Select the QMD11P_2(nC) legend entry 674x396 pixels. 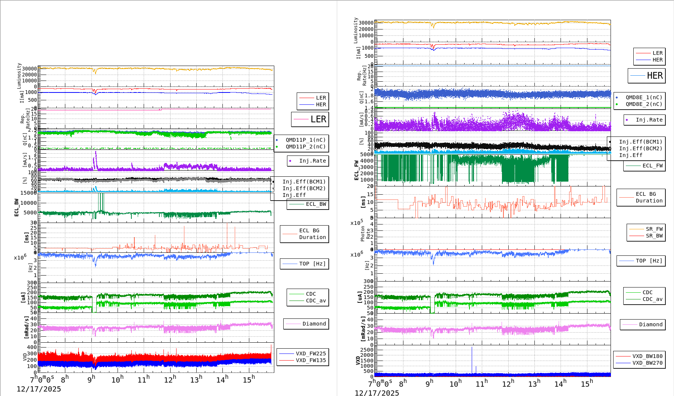[305, 147]
